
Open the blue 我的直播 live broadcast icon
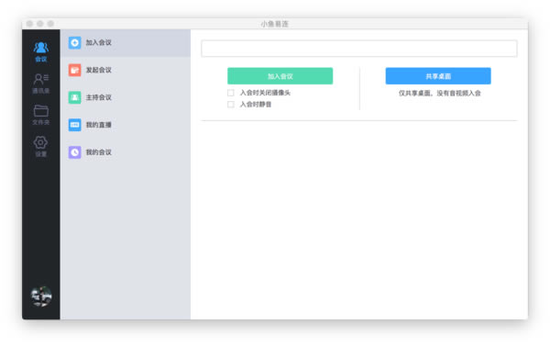(x=75, y=125)
